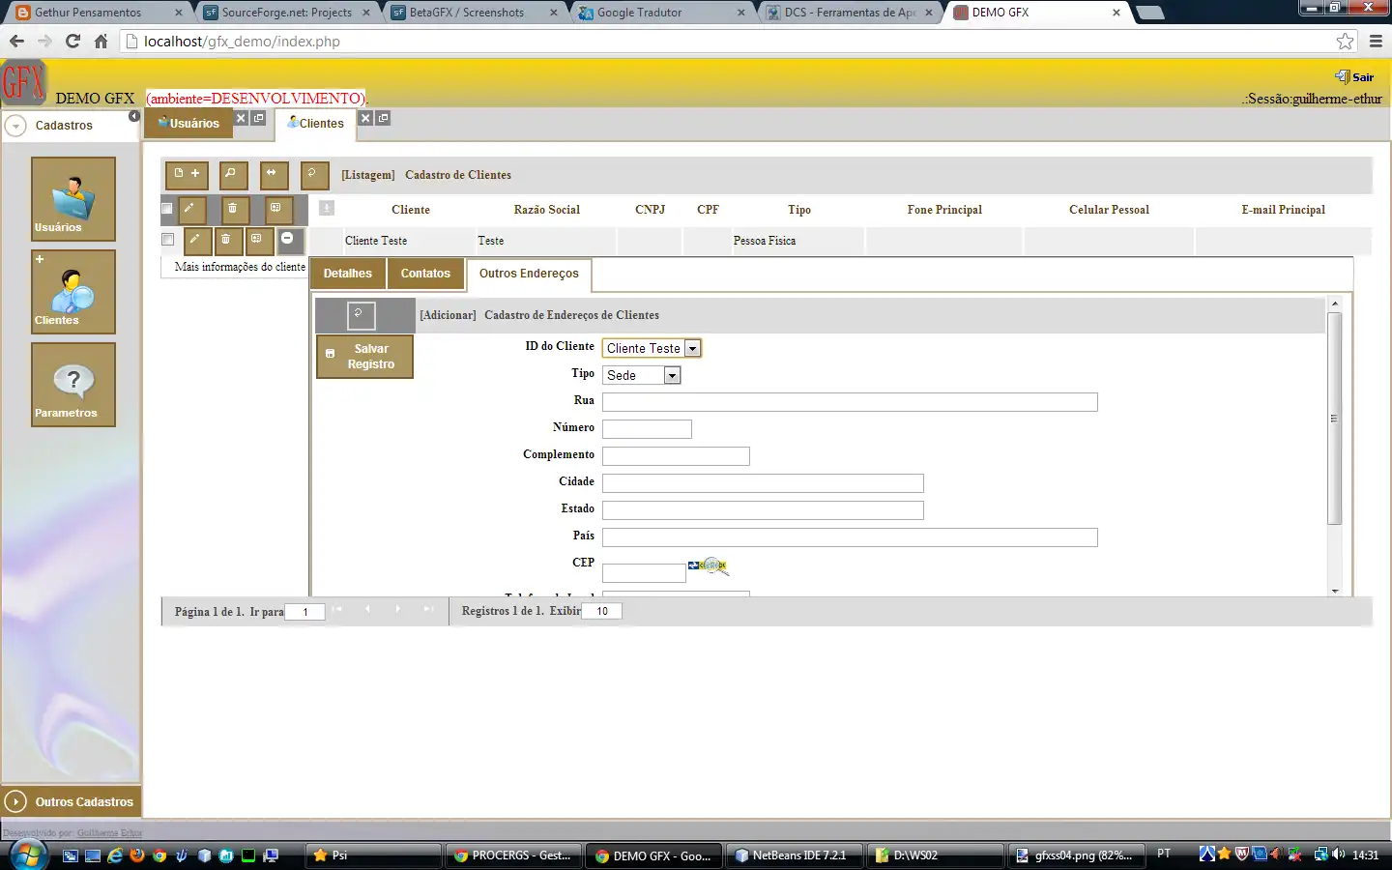
Task: Tick the Cliente Teste row checkbox
Action: coord(168,240)
